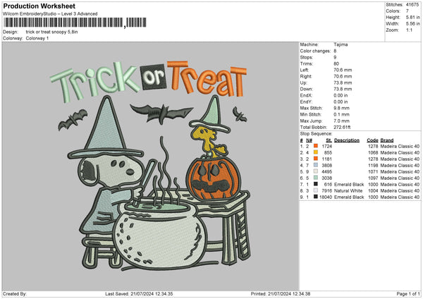Click the white swatch beside 7916
This screenshot has height=299, width=423.
coord(315,190)
